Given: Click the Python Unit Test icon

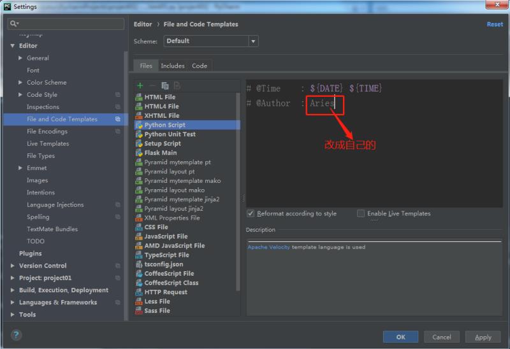Looking at the screenshot, I should pyautogui.click(x=139, y=134).
